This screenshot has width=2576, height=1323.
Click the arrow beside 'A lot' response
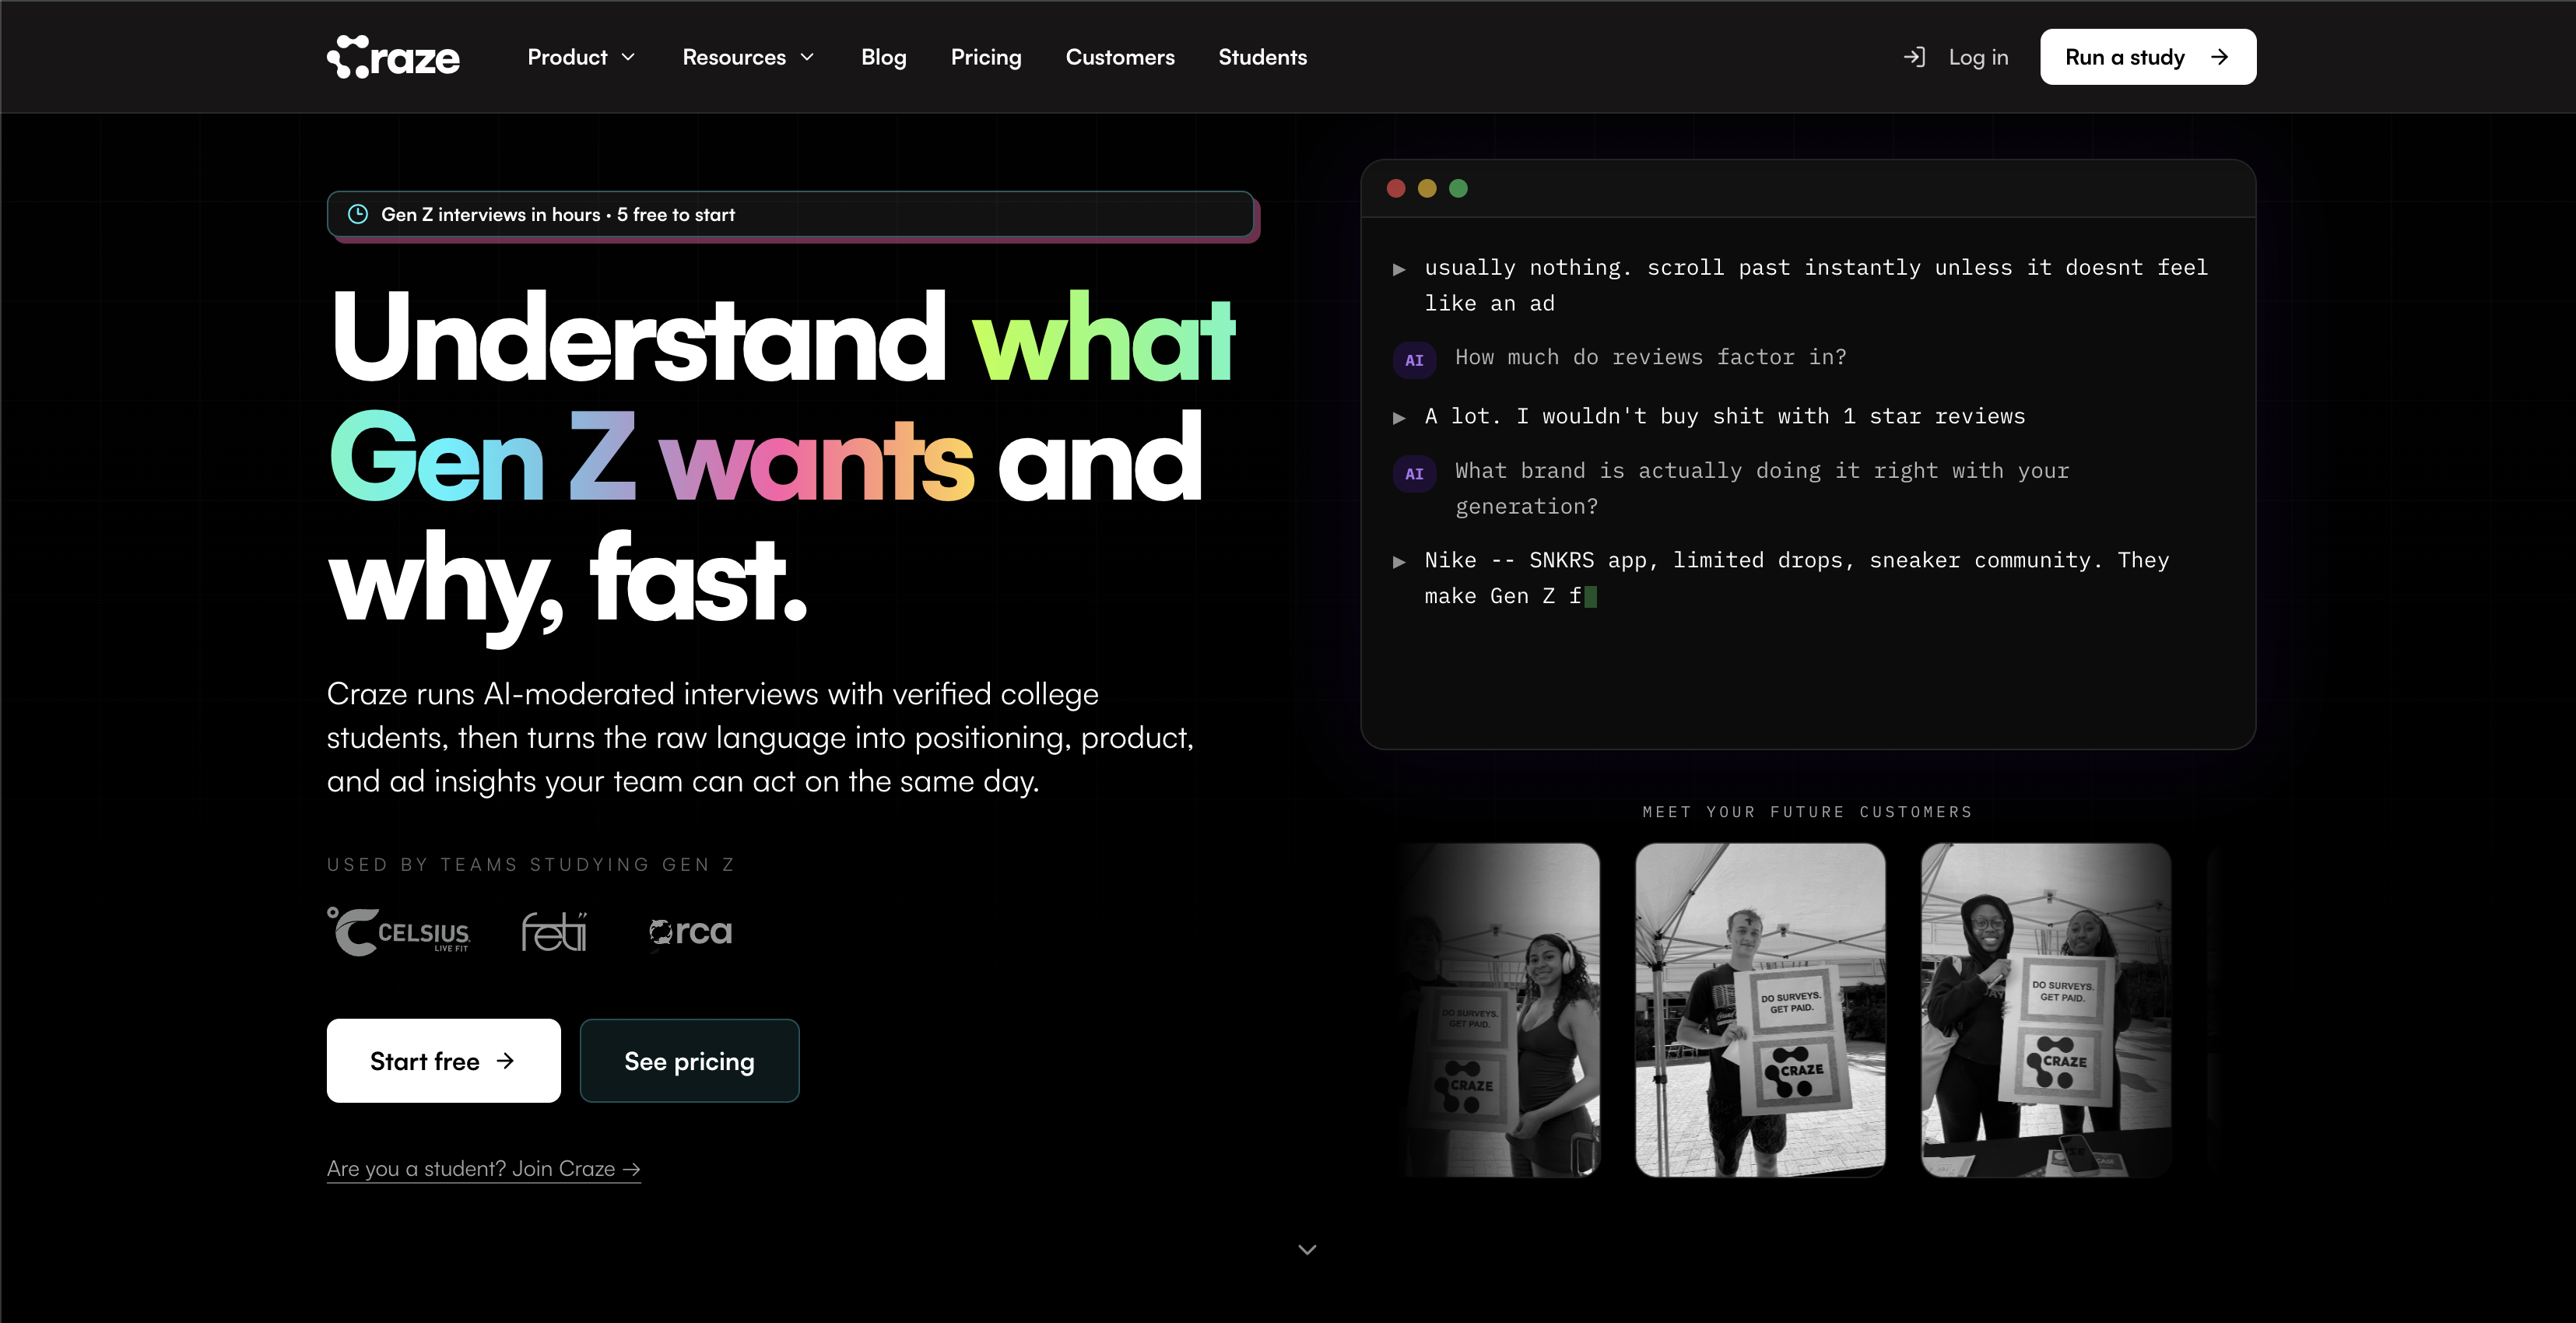(x=1399, y=418)
